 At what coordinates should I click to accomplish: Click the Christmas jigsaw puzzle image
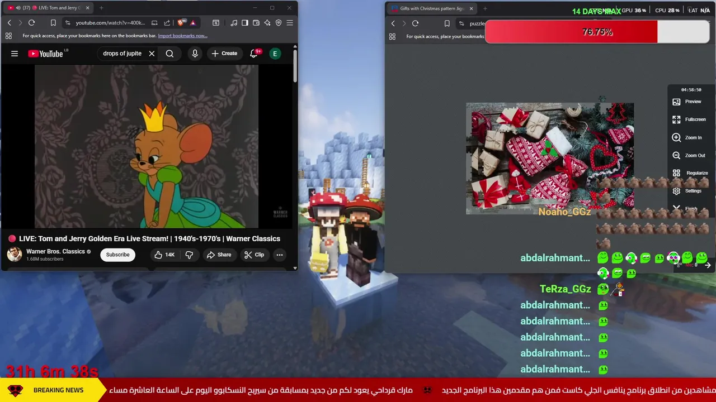[550, 159]
